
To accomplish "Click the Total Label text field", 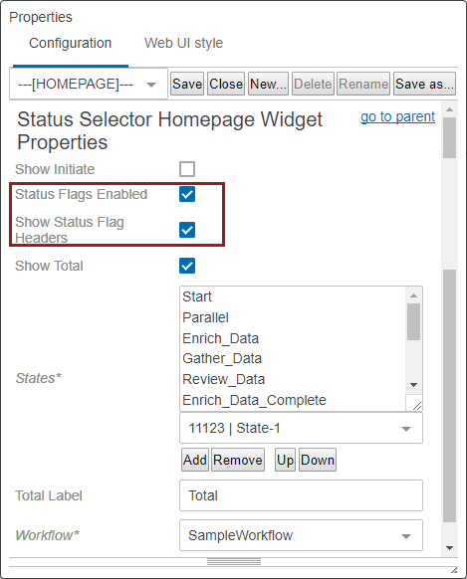I will [x=301, y=495].
